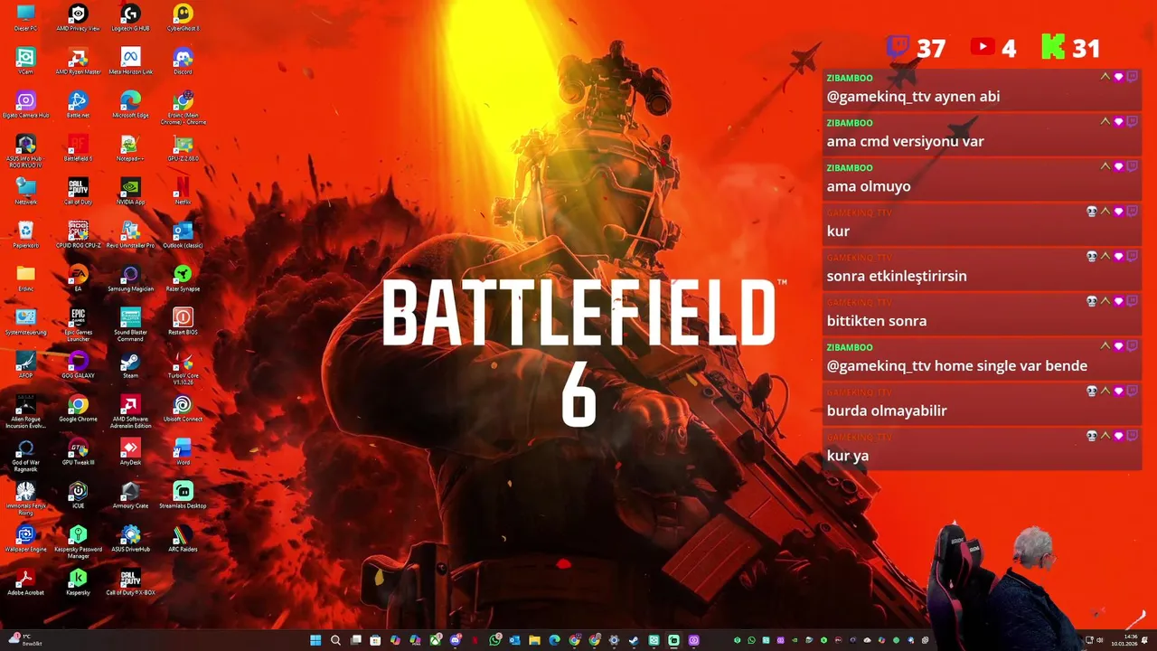This screenshot has height=651, width=1157.
Task: Select the Outlook (classic) desktop icon
Action: [183, 234]
